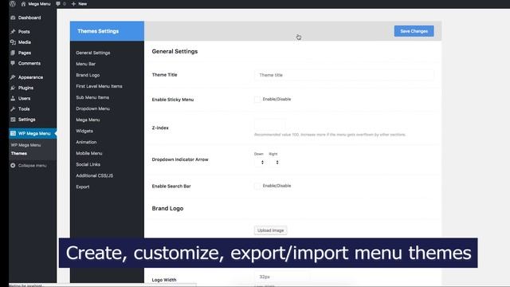The width and height of the screenshot is (510, 287).
Task: Go to Pages in sidebar
Action: (x=25, y=53)
